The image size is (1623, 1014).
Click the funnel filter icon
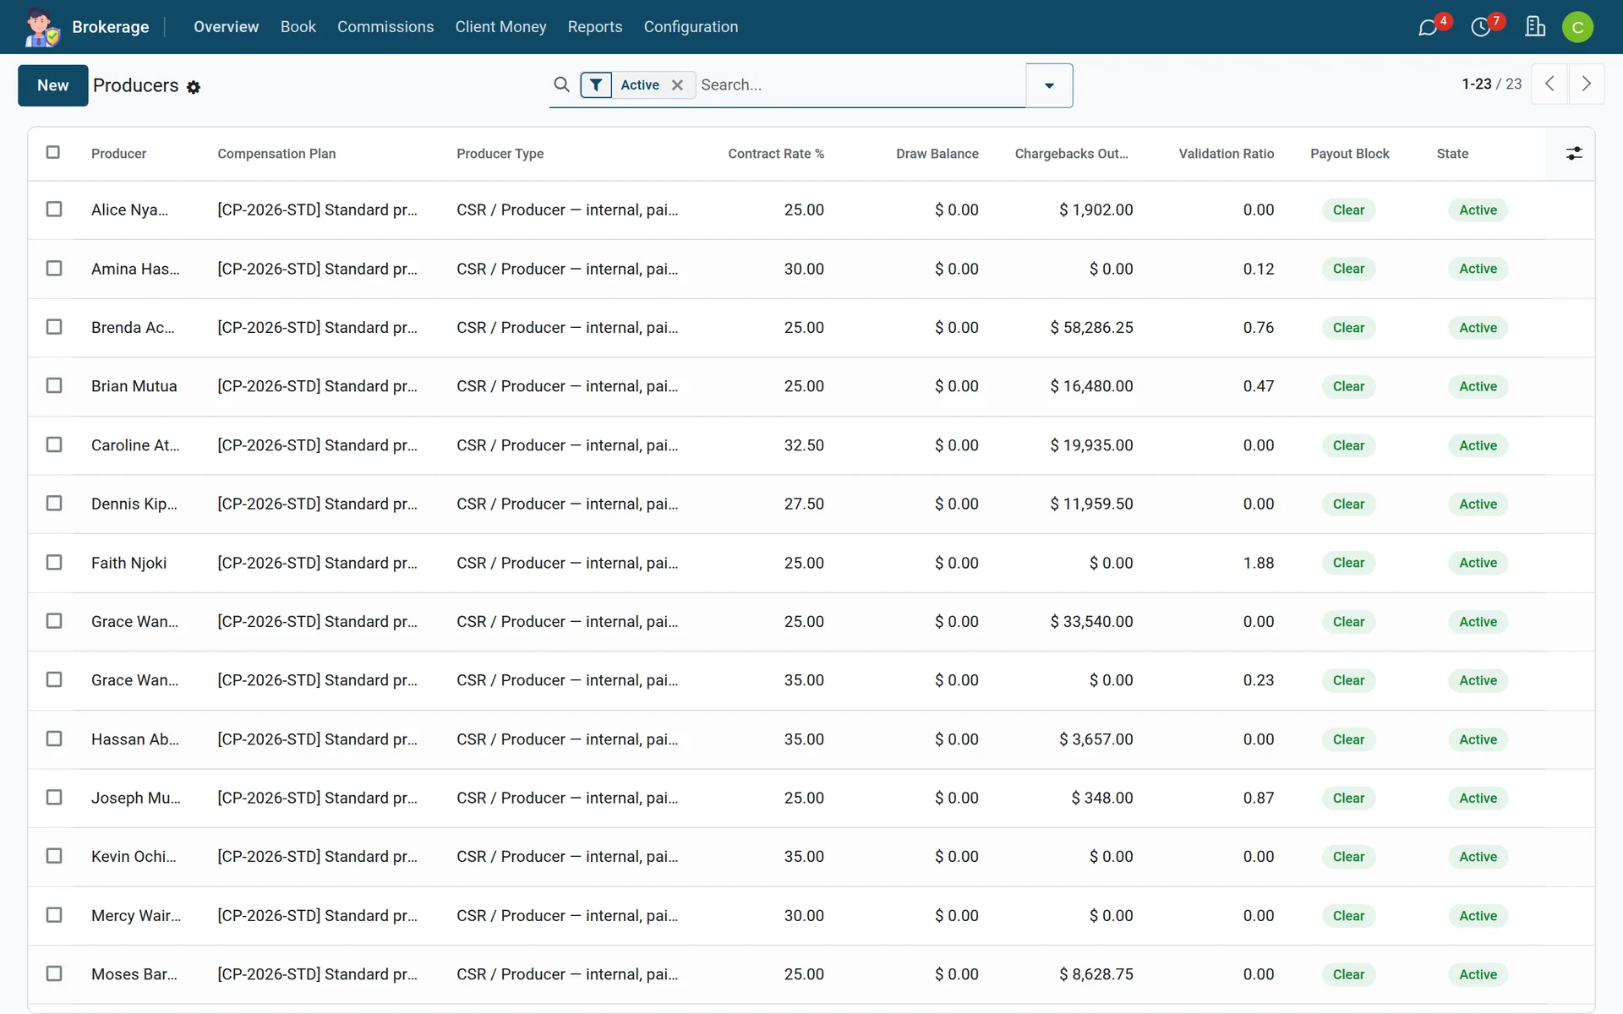click(x=596, y=84)
